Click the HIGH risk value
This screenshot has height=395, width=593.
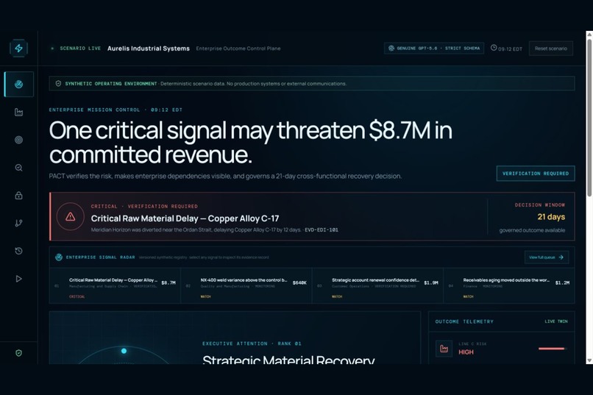coord(466,352)
